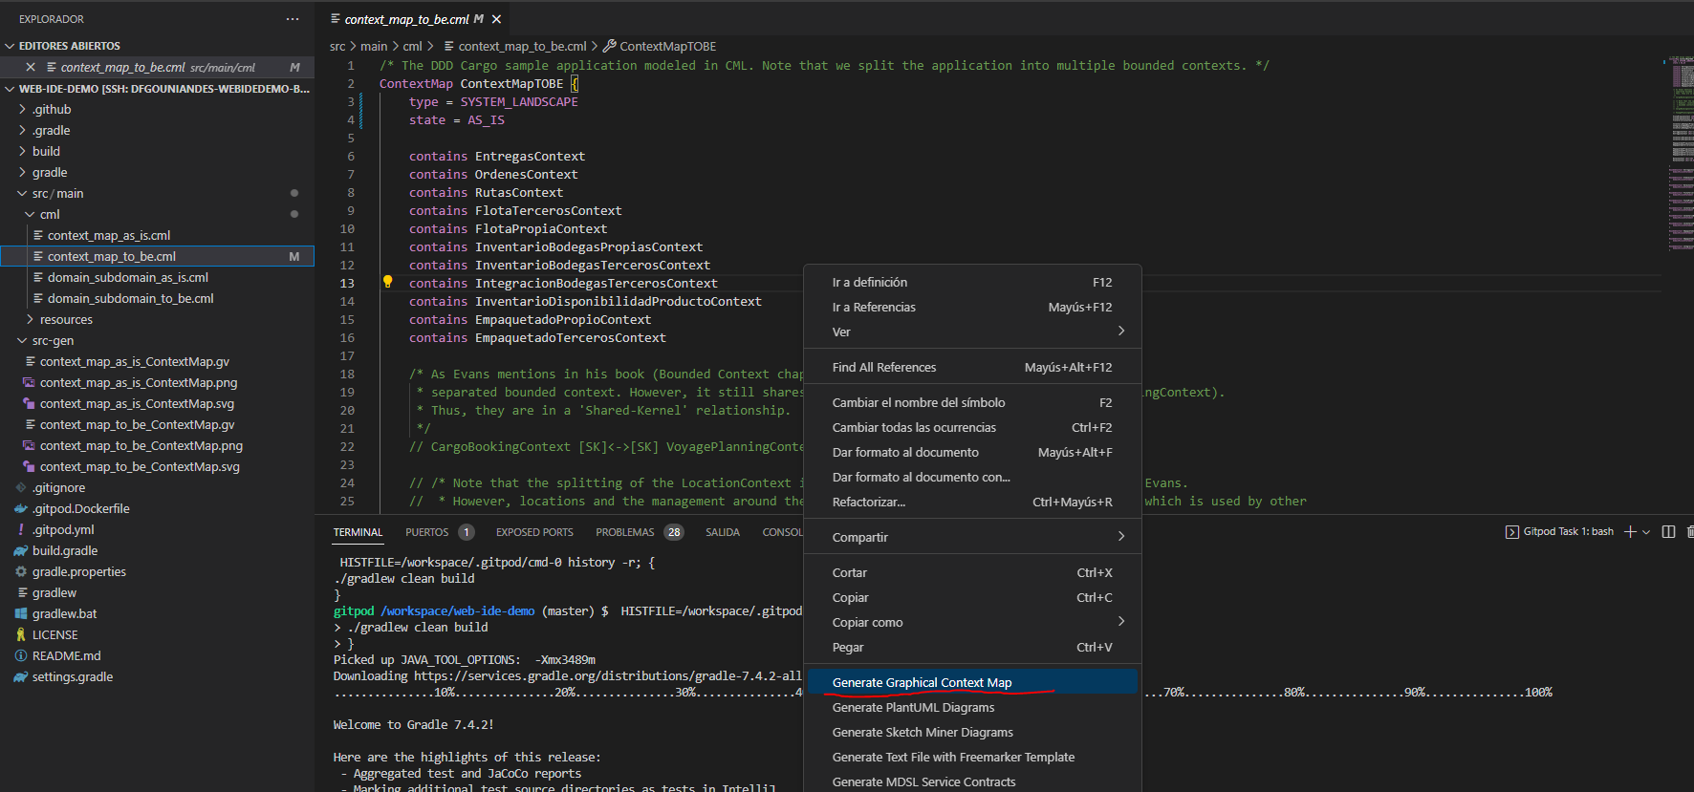Open domain_subdomain_as_is.cml file
This screenshot has height=792, width=1694.
tap(128, 277)
